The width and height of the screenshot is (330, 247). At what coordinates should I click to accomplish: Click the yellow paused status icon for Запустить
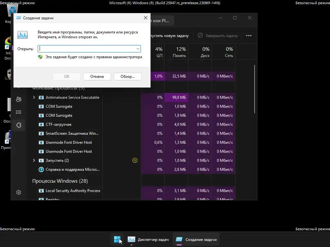click(135, 160)
